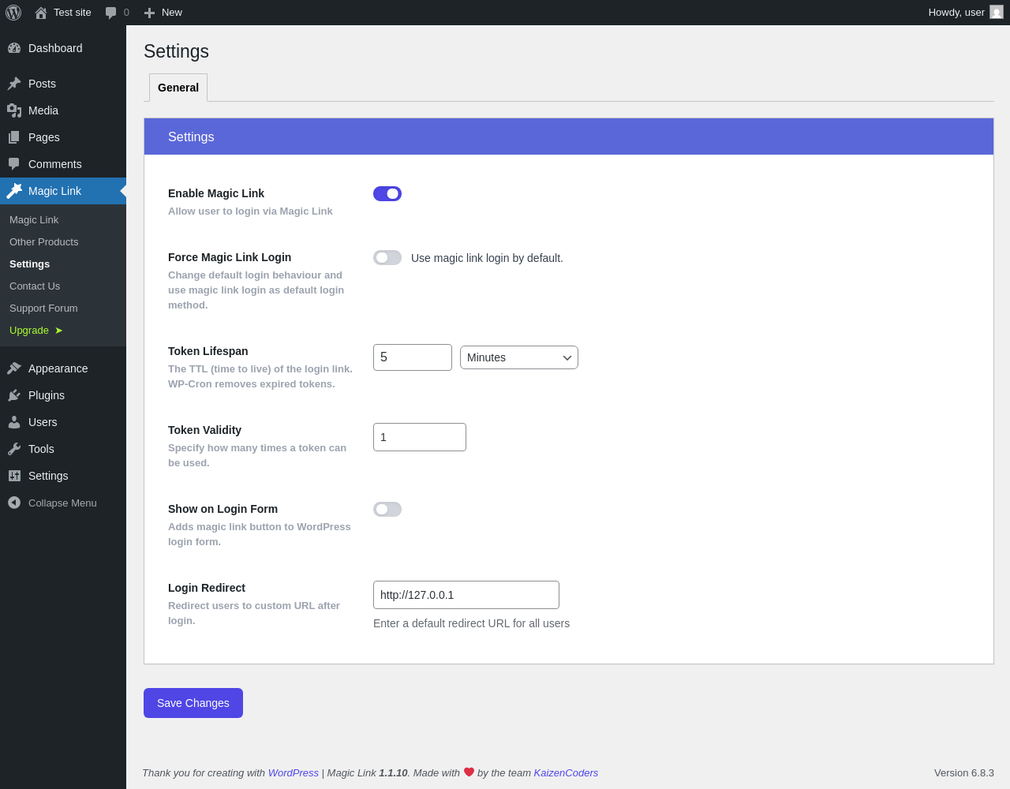
Task: Enable the Show on Login Form toggle
Action: (x=387, y=510)
